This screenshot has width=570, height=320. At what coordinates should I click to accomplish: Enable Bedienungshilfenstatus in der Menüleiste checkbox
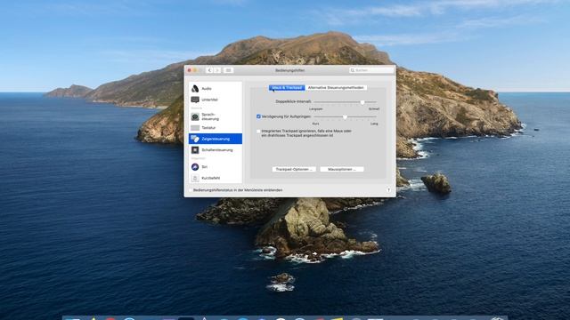[190, 189]
